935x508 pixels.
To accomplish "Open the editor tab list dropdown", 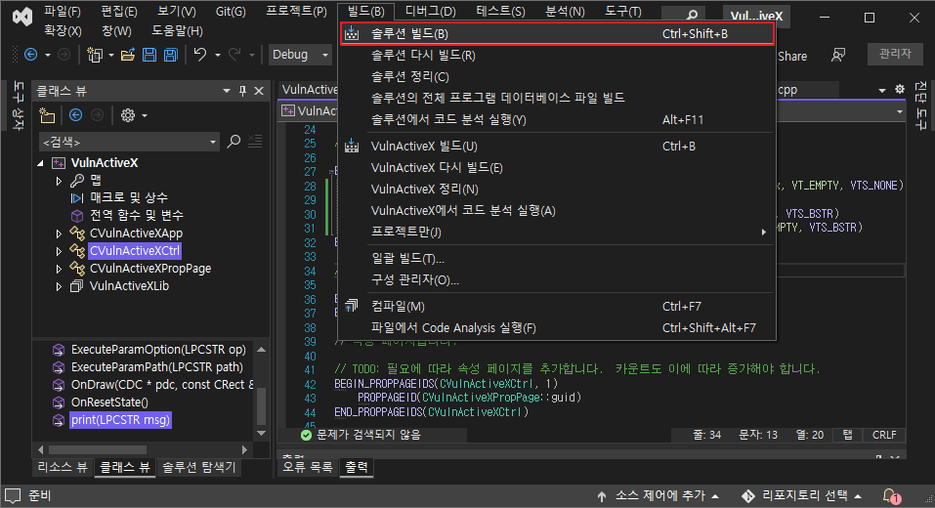I will tap(882, 90).
